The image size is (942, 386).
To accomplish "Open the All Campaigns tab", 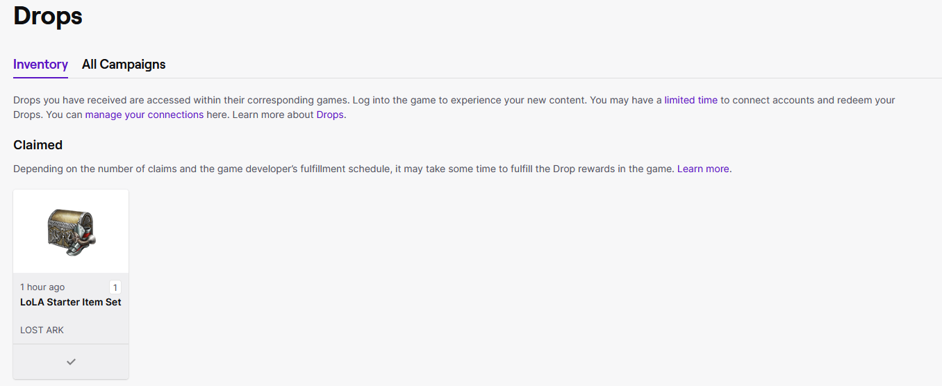I will point(124,65).
